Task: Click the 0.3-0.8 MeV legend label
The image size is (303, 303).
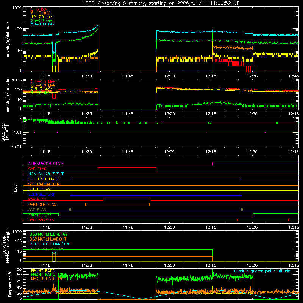Action: [x=43, y=85]
